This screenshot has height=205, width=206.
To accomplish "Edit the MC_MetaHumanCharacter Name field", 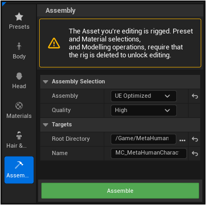I will (149, 153).
